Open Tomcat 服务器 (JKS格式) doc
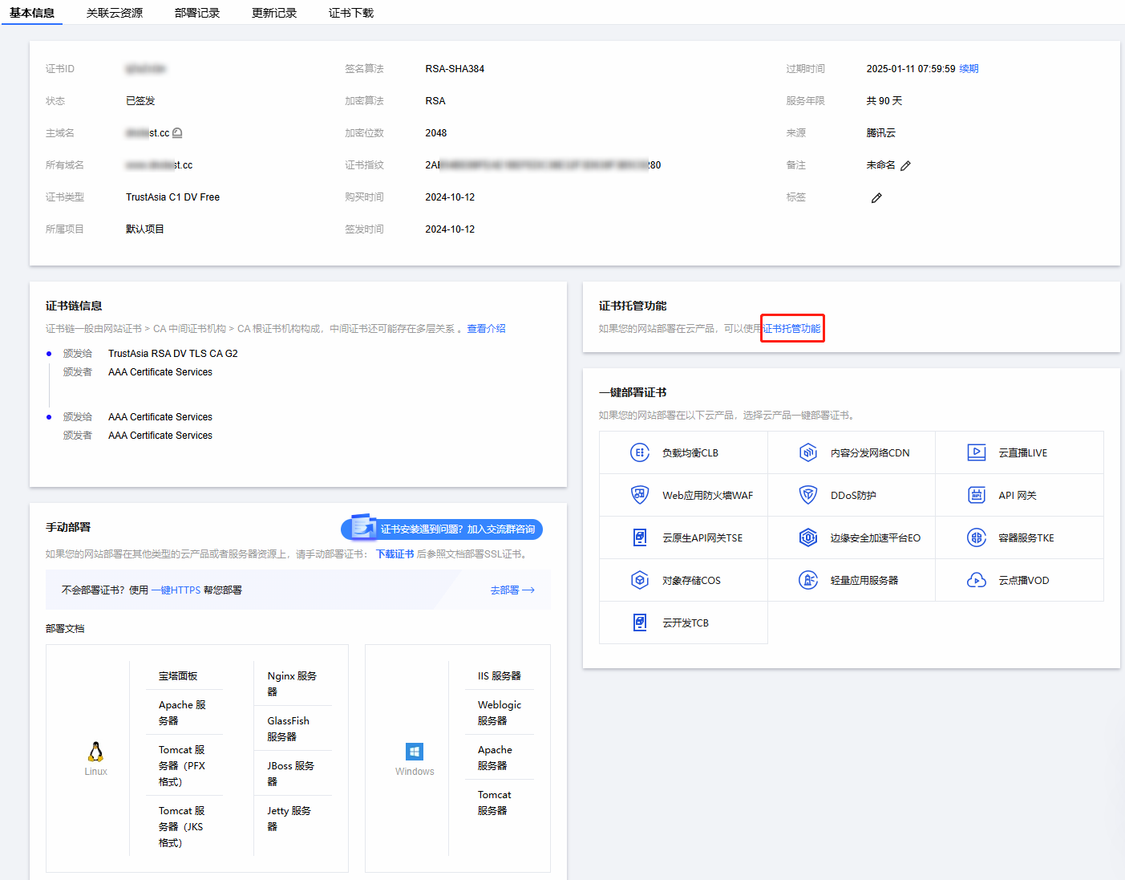 click(x=182, y=826)
